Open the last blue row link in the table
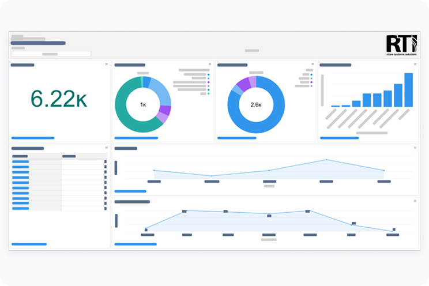429x286 pixels. tap(21, 209)
